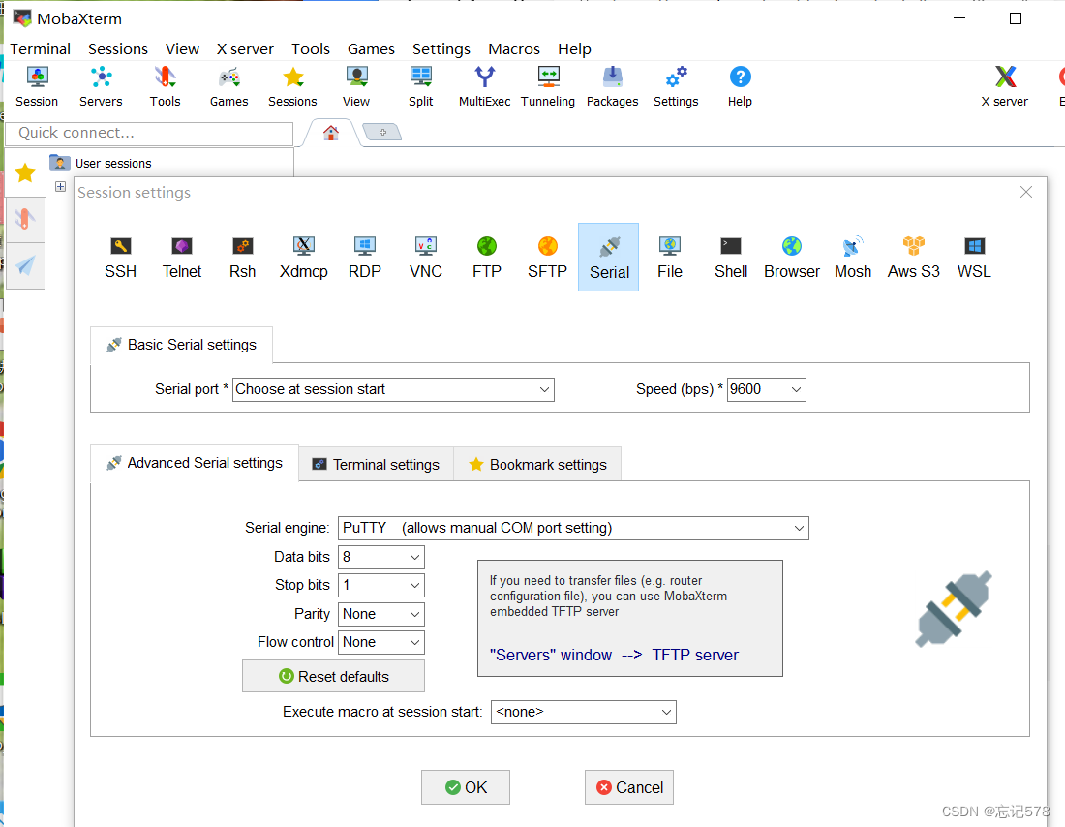The image size is (1065, 827).
Task: Open the Games toolbar icon
Action: [x=228, y=86]
